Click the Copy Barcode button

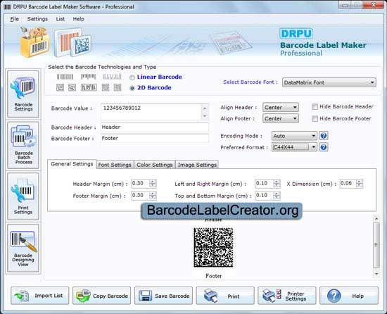coord(102,296)
